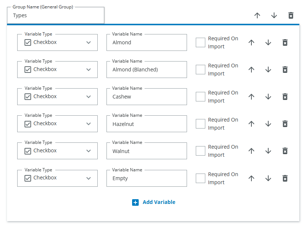Move the Hazelnut variable down
The height and width of the screenshot is (227, 303).
[x=268, y=124]
